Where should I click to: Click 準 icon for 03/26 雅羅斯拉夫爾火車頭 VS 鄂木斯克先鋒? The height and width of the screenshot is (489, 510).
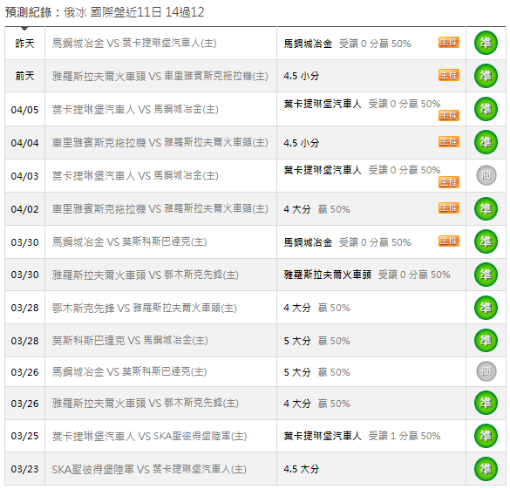pyautogui.click(x=486, y=403)
